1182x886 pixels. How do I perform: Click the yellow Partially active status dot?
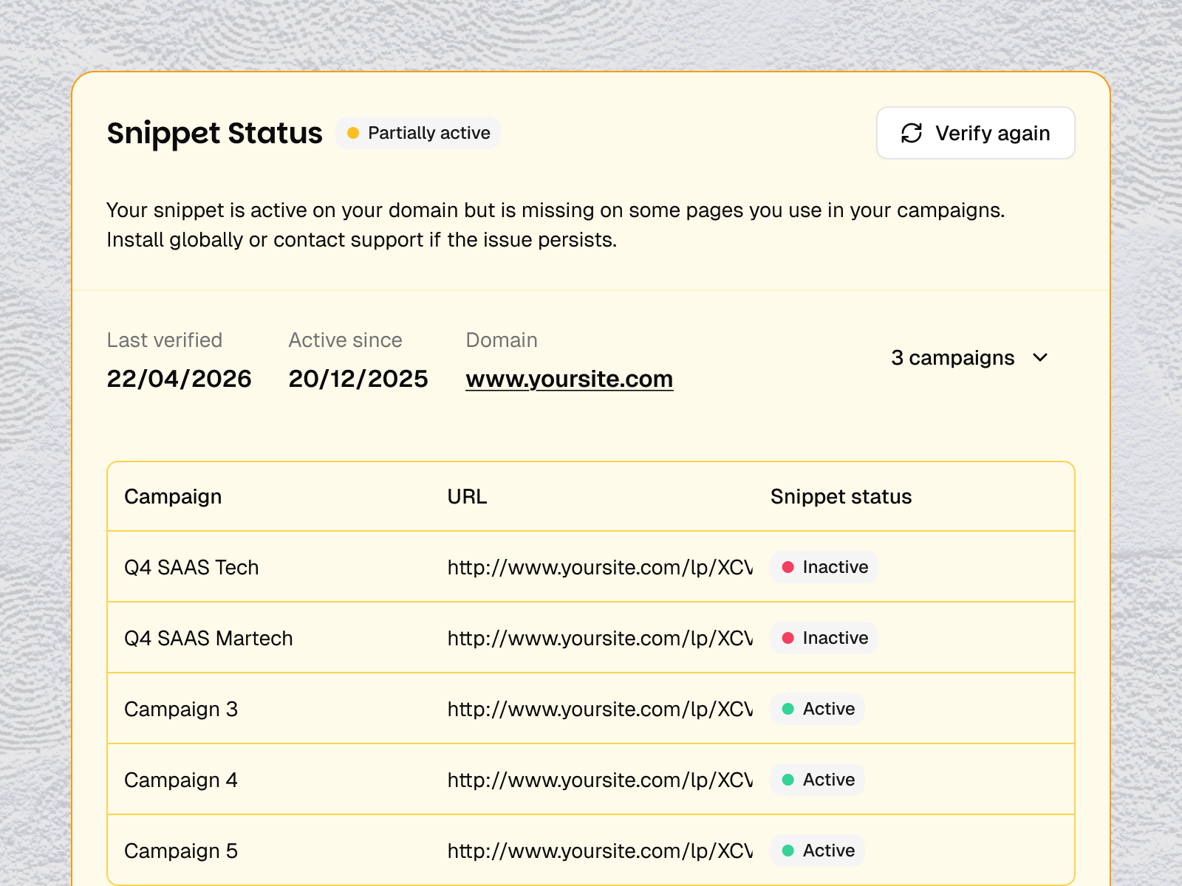tap(353, 133)
